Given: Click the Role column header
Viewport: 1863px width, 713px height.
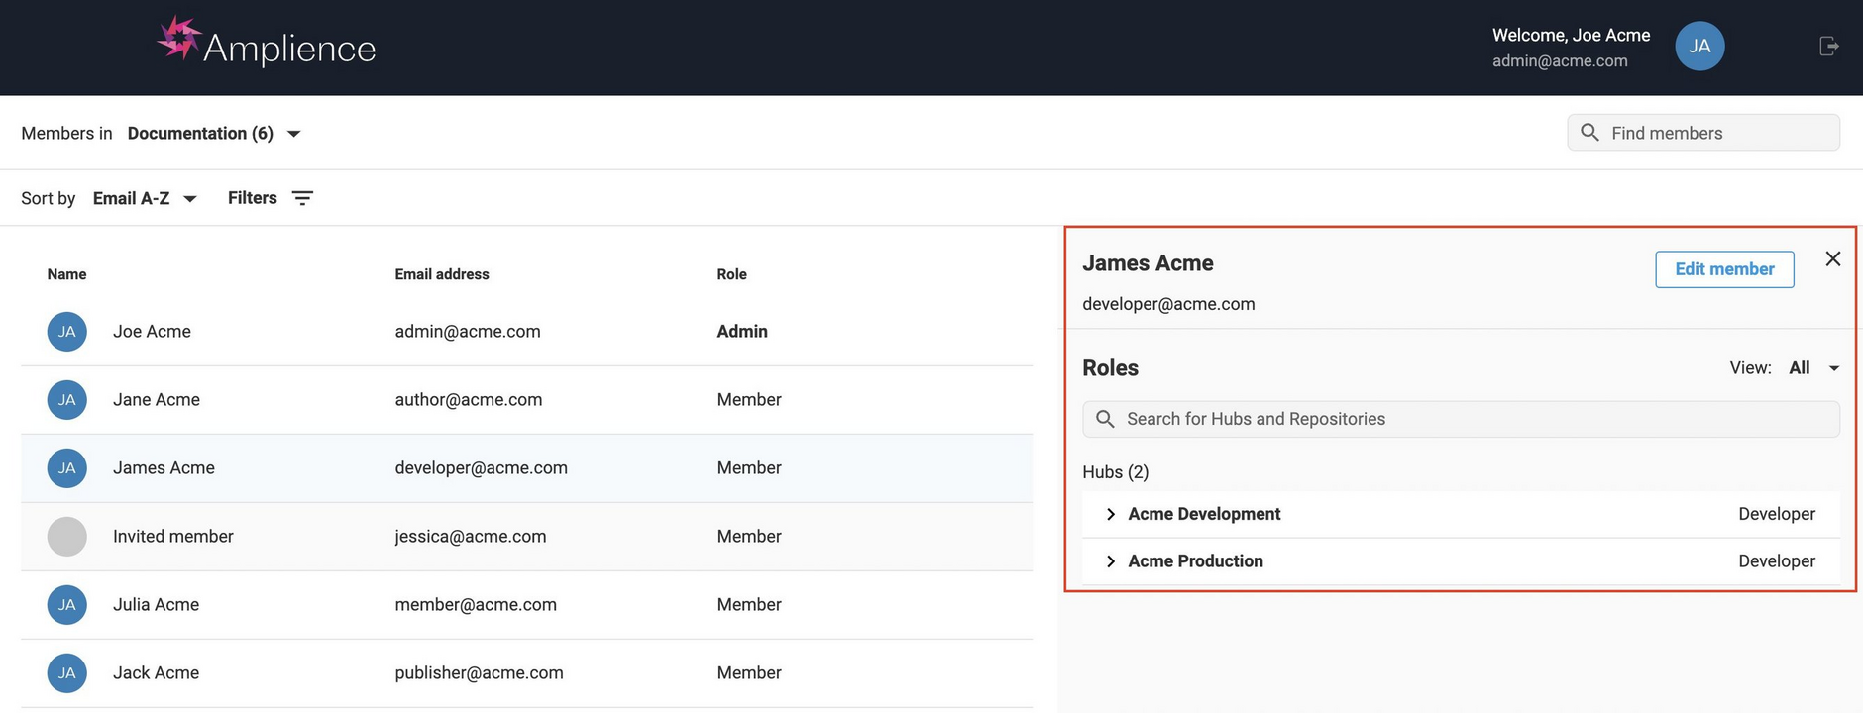Looking at the screenshot, I should (x=732, y=274).
